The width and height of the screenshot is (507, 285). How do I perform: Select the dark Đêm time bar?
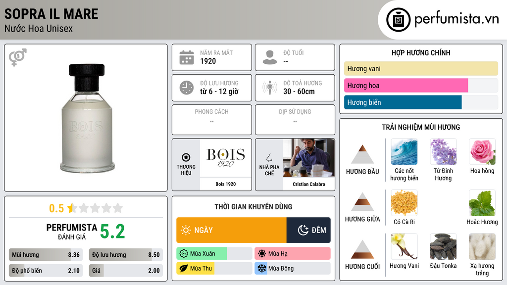(308, 230)
